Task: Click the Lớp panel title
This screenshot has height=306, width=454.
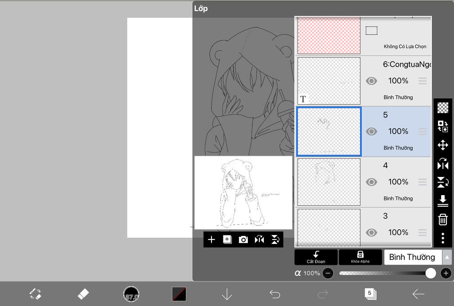Action: 201,8
